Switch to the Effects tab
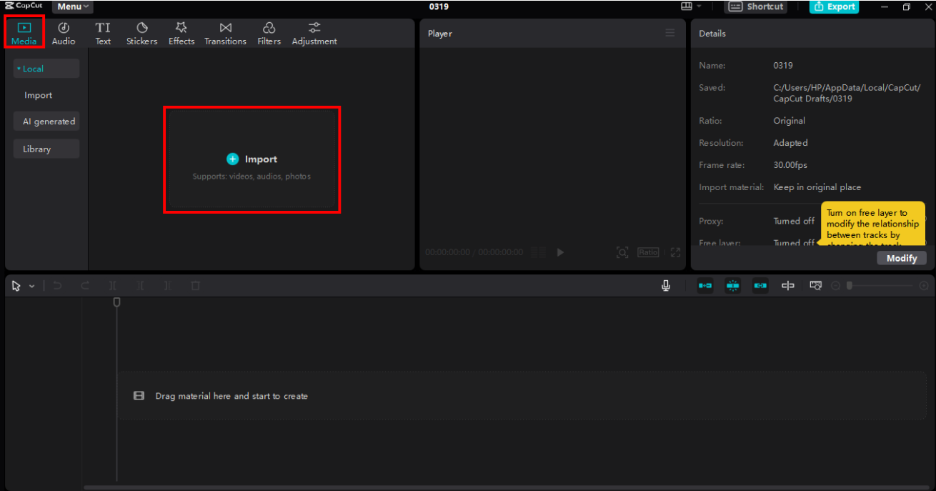 coord(181,33)
